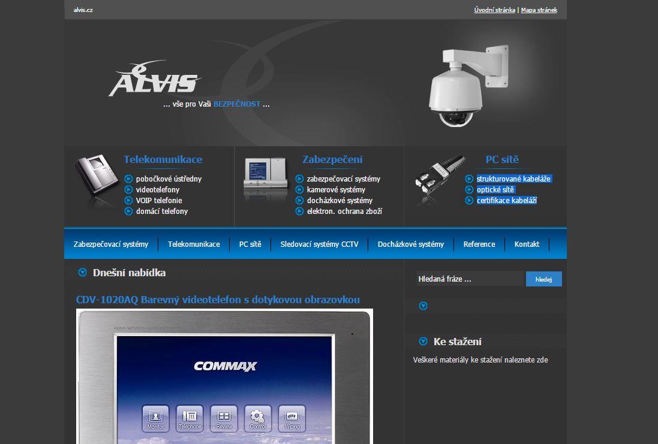
Task: Click the Control gear icon on Commax screen
Action: 257,418
